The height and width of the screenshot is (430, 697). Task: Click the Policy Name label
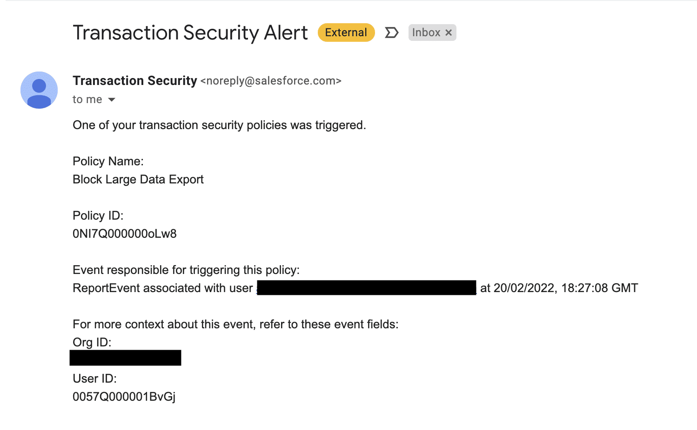pos(108,161)
